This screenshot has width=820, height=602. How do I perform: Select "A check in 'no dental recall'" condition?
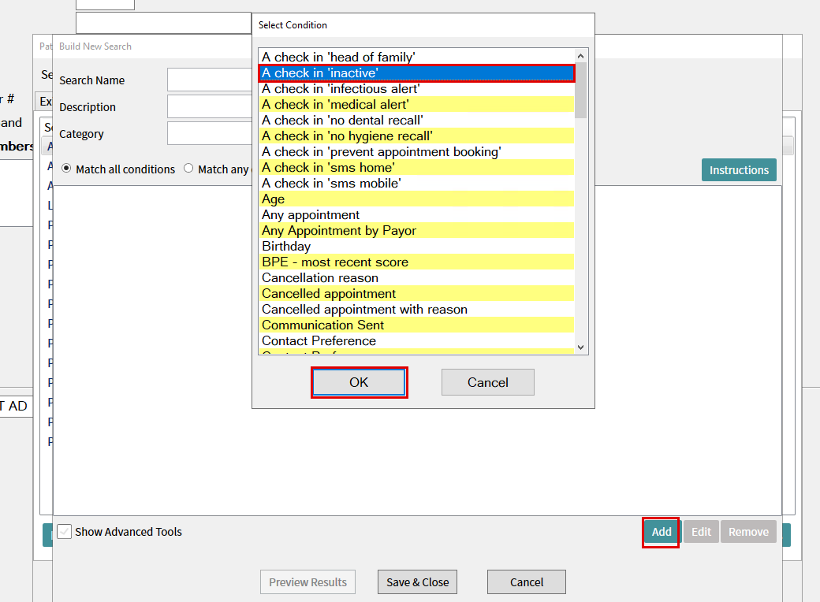[417, 121]
